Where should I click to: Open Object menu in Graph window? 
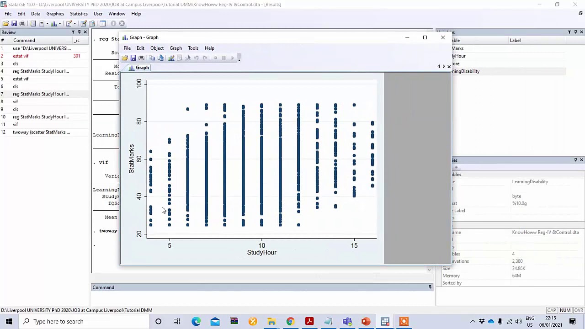coord(157,48)
